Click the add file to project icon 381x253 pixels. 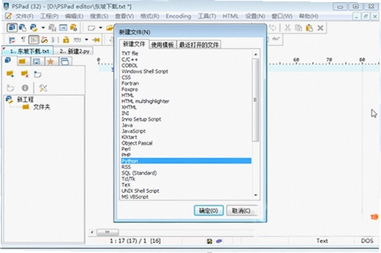10,74
